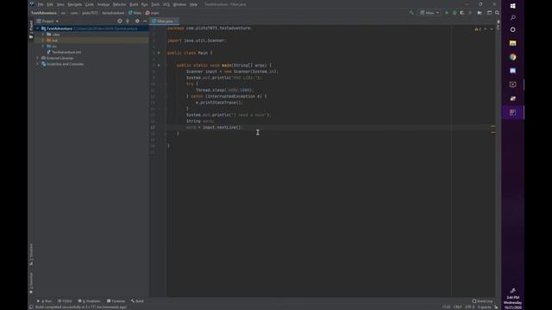Open the Navigate menu
Screen dimensions: 552x310
(x=75, y=4)
